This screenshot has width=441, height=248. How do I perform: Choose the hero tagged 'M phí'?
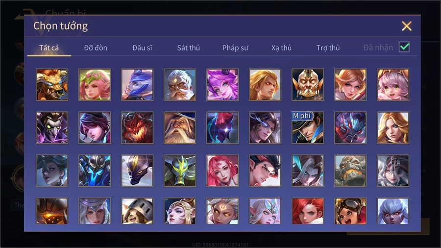(x=308, y=127)
